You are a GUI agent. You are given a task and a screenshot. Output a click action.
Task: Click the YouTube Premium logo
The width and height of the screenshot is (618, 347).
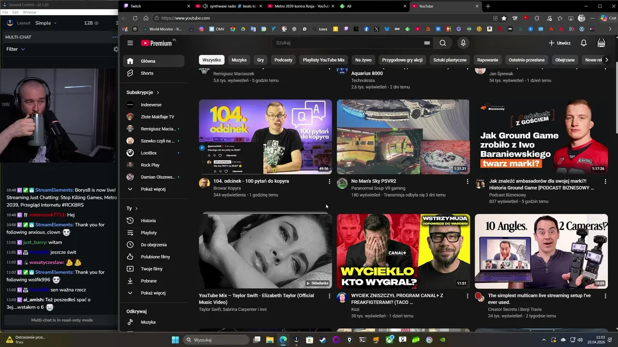point(156,43)
